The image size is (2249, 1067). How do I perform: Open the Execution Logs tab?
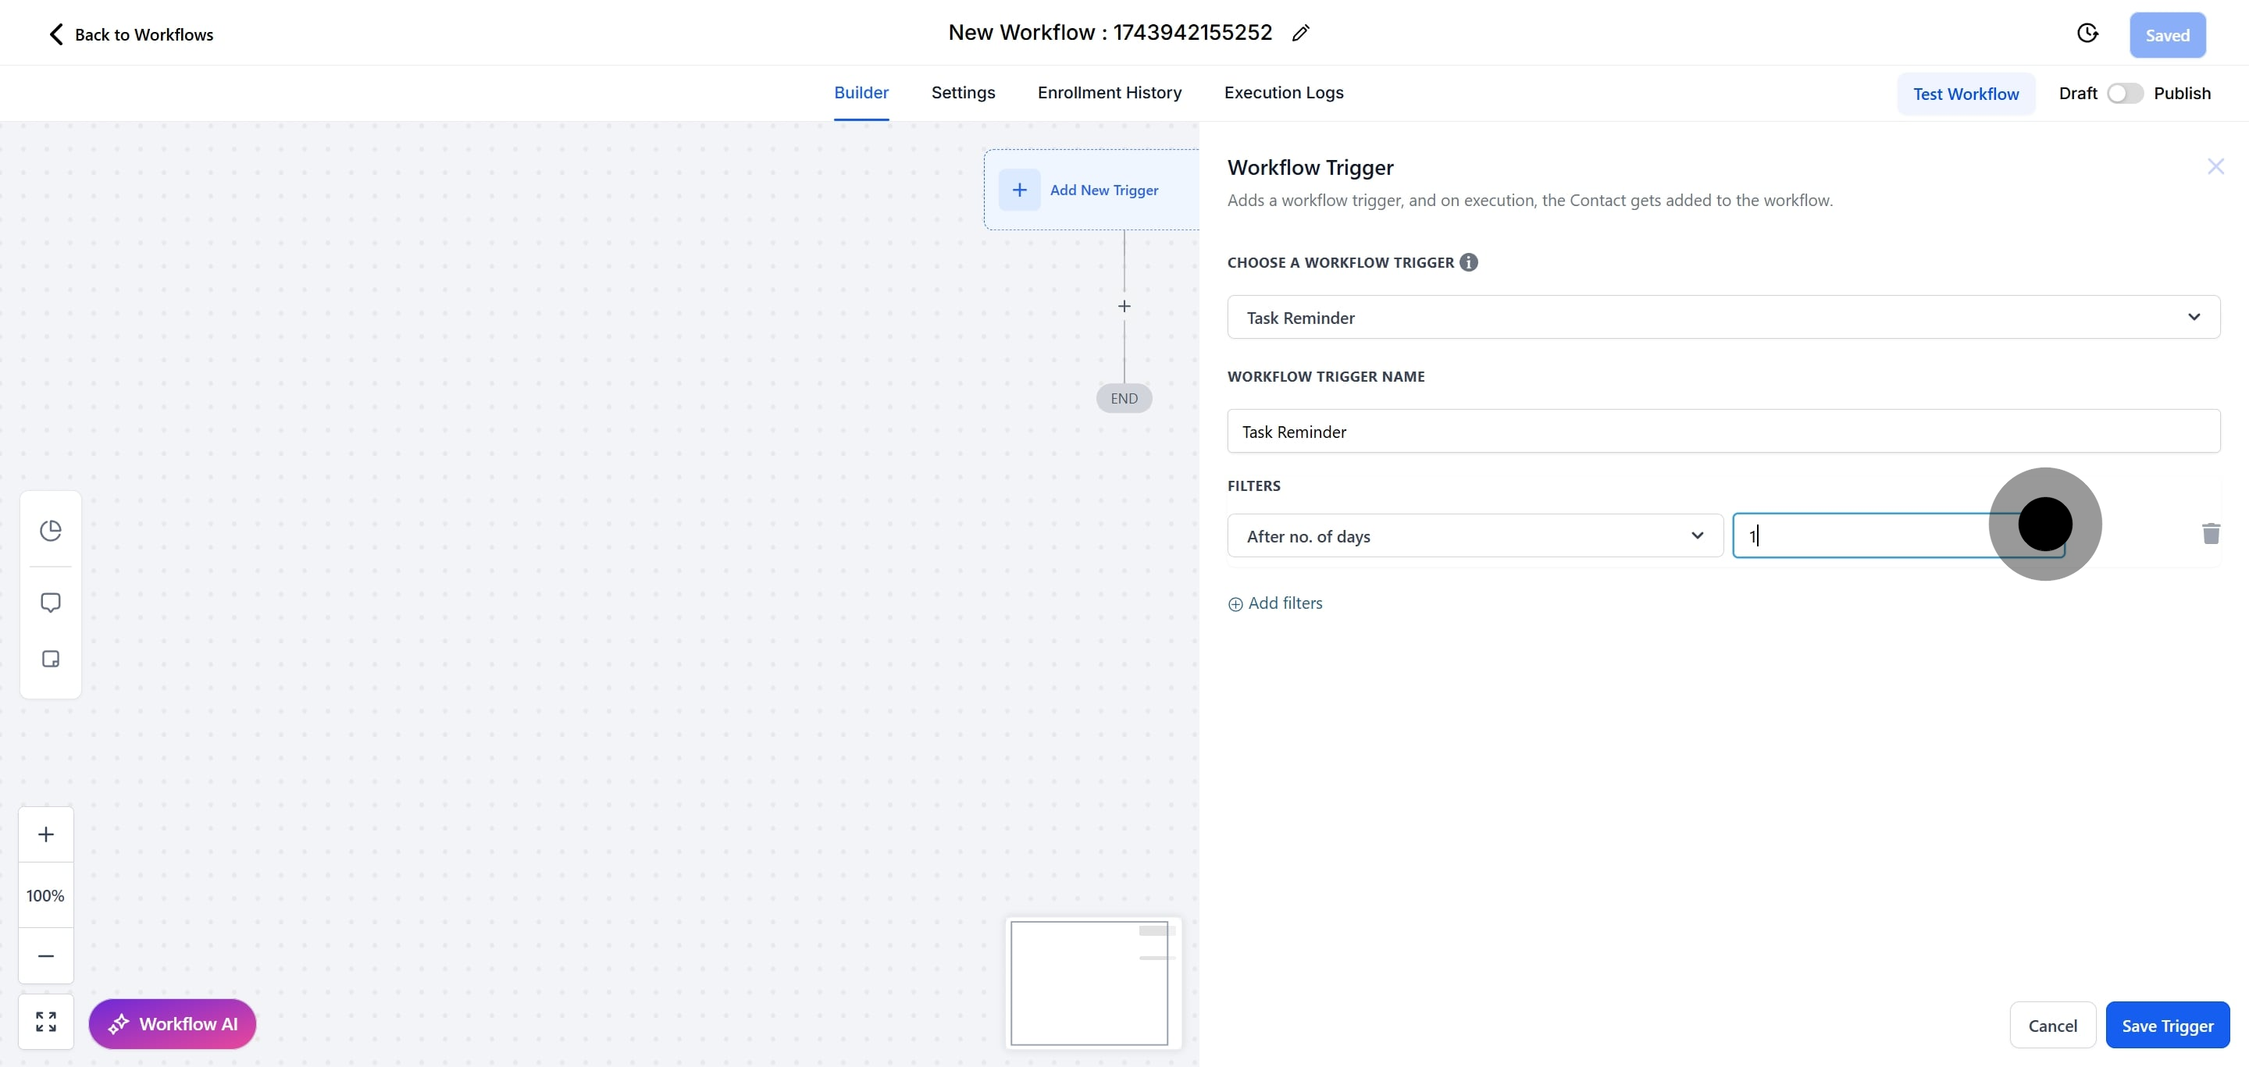pos(1282,92)
